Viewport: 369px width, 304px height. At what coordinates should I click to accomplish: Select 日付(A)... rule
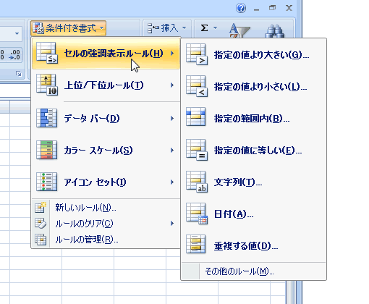pos(253,214)
